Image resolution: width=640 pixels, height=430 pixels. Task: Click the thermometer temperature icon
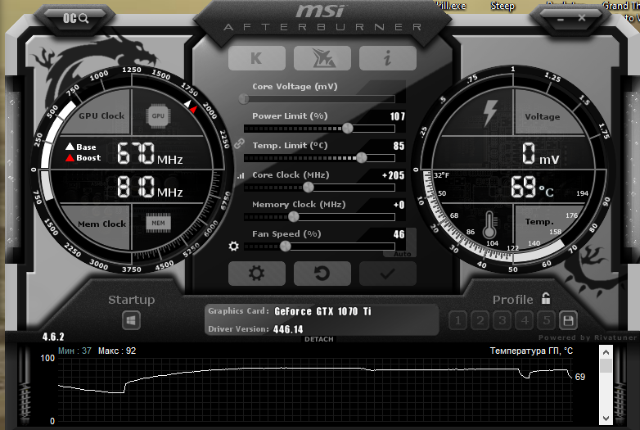click(x=489, y=225)
